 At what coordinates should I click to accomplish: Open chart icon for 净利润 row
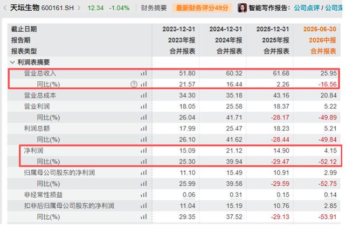click(x=144, y=151)
